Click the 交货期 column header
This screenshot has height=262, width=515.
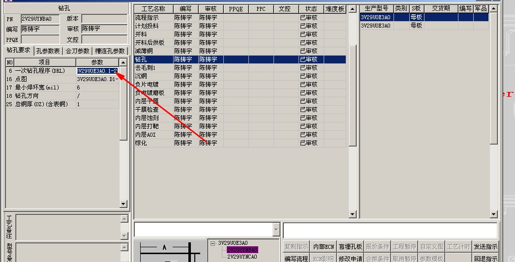441,9
